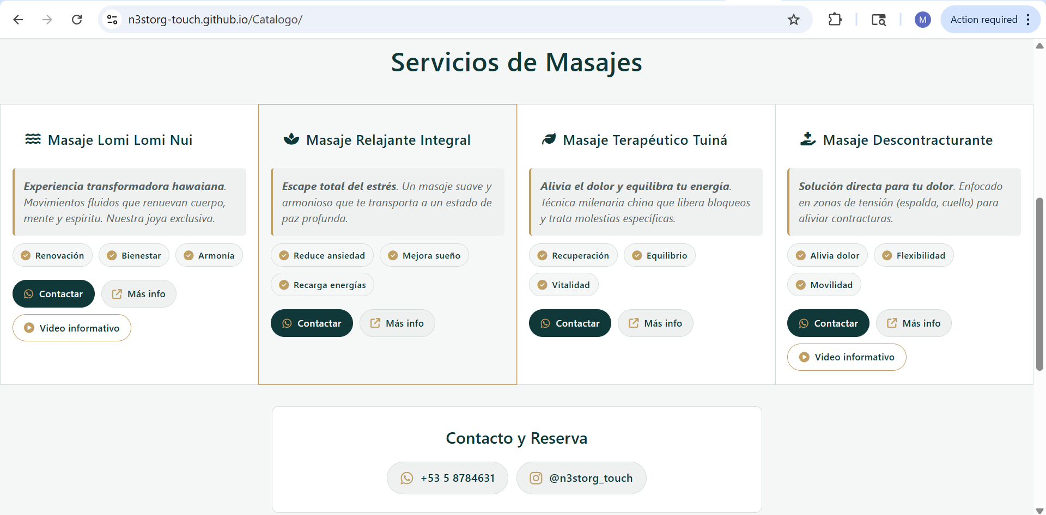Viewport: 1046px width, 515px height.
Task: Click Contactar for Masaje Terapéutico Tuiná
Action: [x=570, y=323]
